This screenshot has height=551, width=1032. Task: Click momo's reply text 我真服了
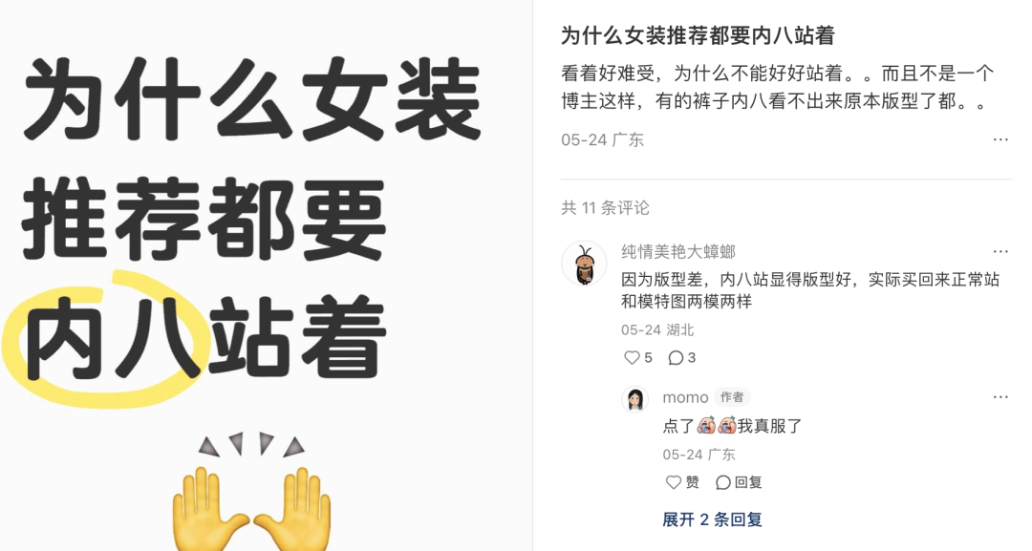(x=769, y=426)
